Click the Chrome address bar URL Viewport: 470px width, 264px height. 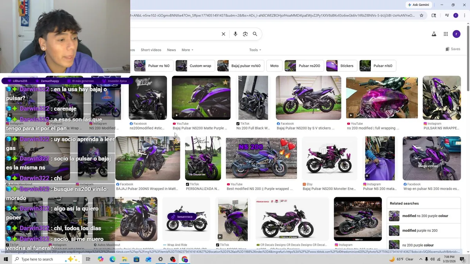272,15
